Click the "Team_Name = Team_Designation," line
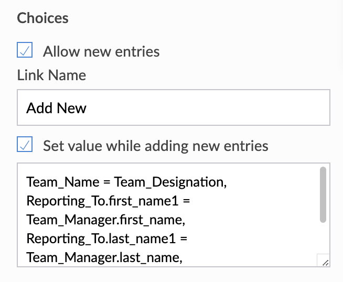The height and width of the screenshot is (282, 343). pos(126,182)
